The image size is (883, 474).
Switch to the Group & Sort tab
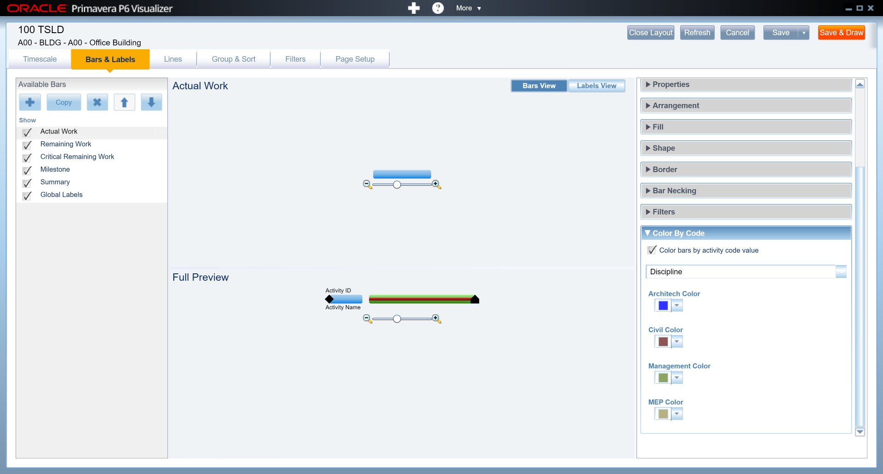[233, 59]
